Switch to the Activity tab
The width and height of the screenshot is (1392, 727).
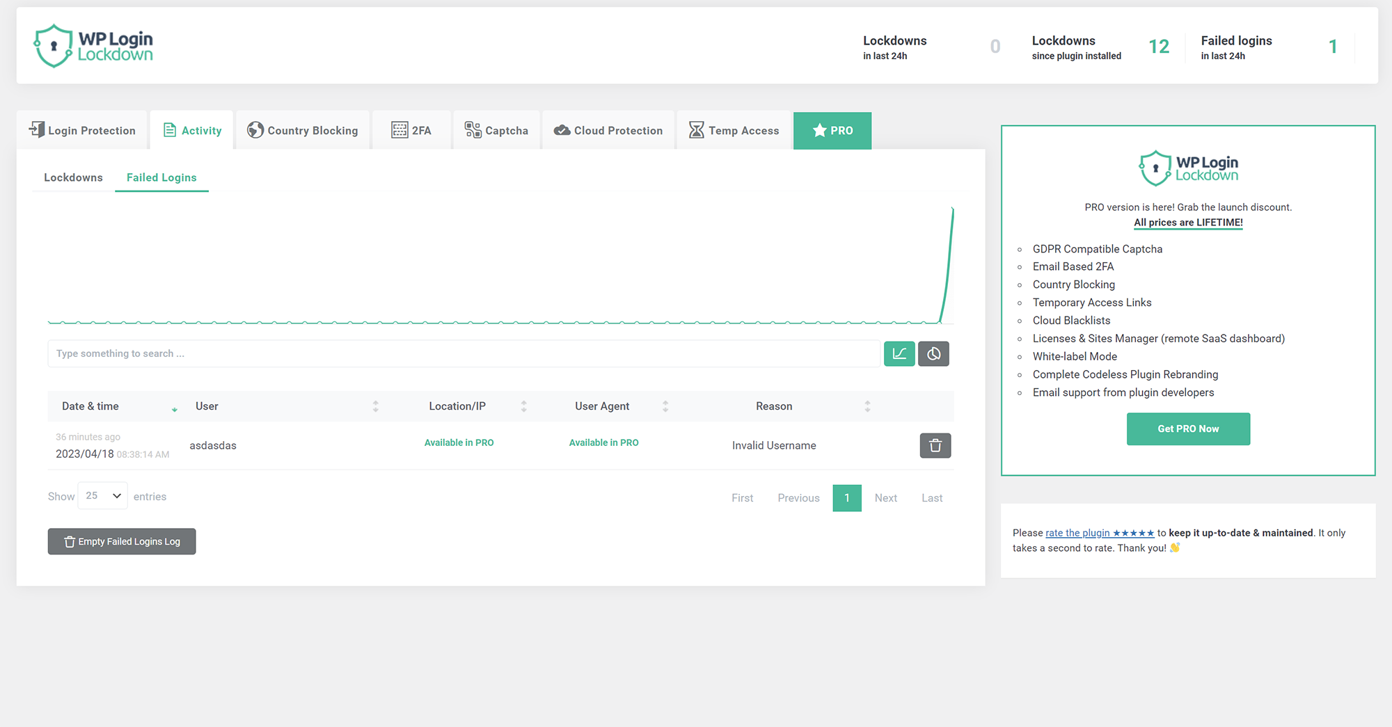coord(192,130)
